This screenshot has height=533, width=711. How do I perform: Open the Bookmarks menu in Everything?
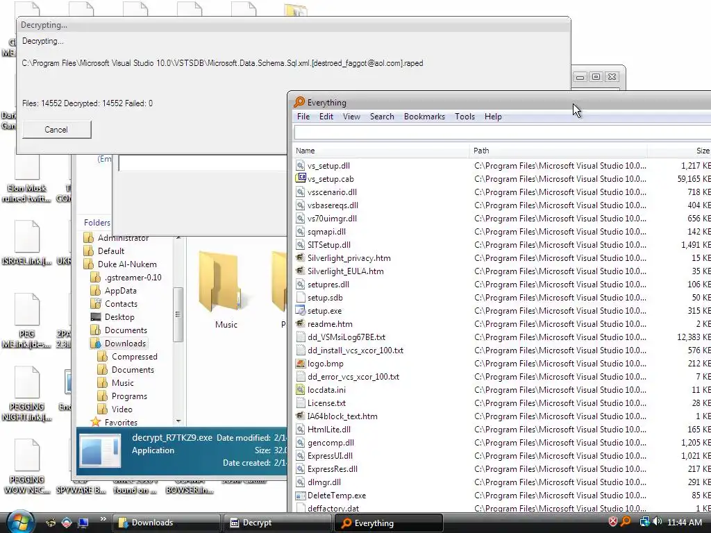coord(424,117)
